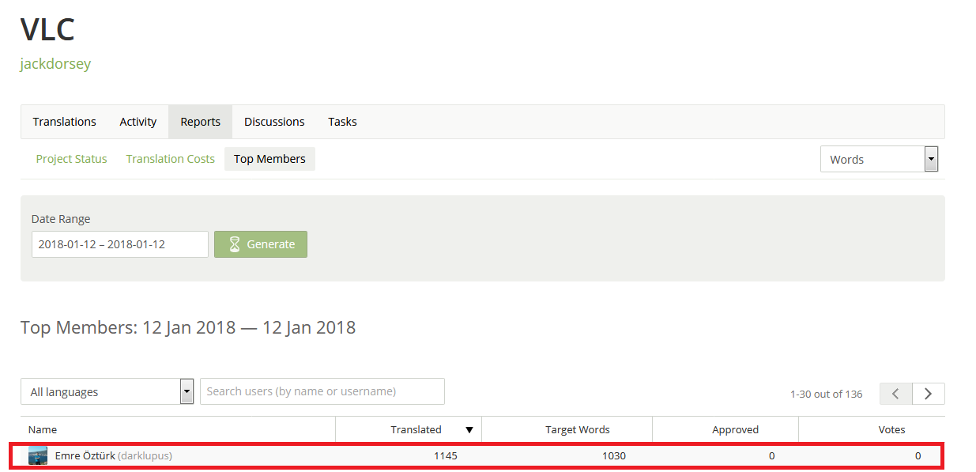The width and height of the screenshot is (976, 472).
Task: Go to the Tasks tab
Action: click(342, 122)
